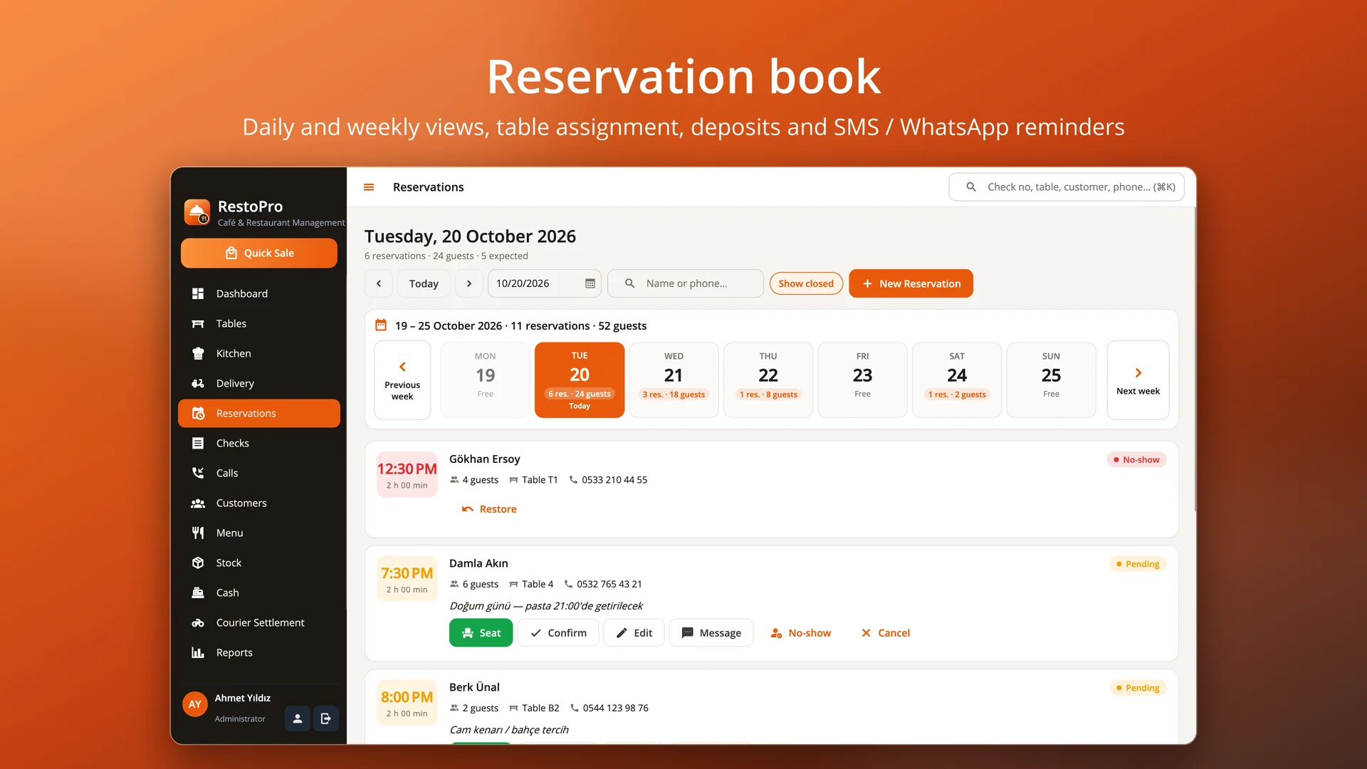Viewport: 1367px width, 769px height.
Task: Select Sunday 25 day card
Action: (1051, 380)
